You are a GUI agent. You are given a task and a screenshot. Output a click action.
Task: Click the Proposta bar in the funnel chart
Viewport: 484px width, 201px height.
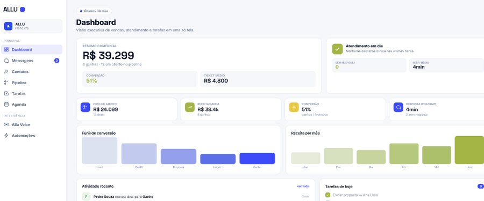[179, 157]
